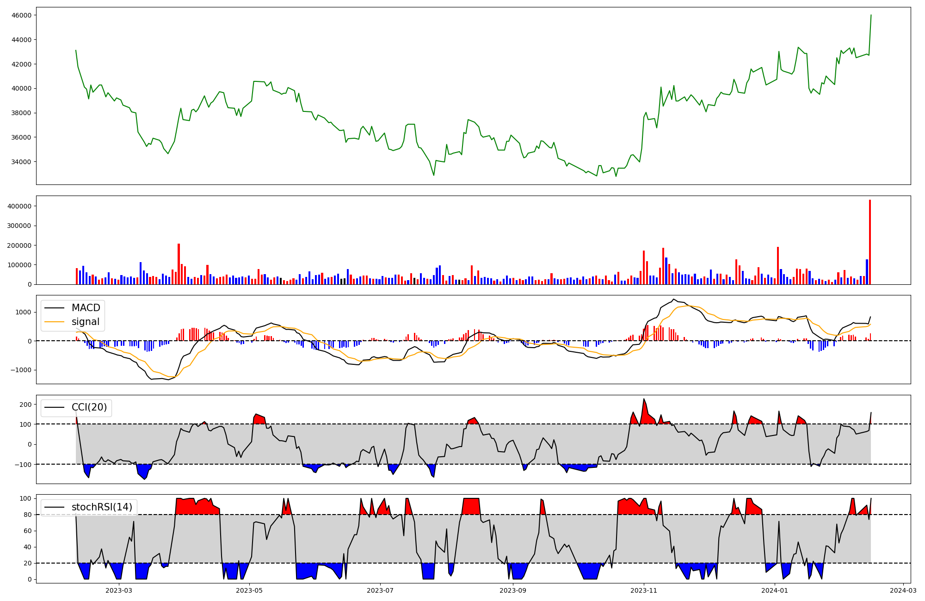This screenshot has height=601, width=925.
Task: Click the 400000 volume axis tick label
Action: (20, 206)
